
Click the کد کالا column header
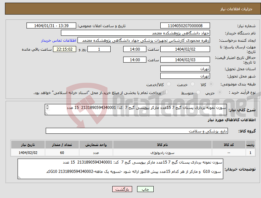pos(229,145)
